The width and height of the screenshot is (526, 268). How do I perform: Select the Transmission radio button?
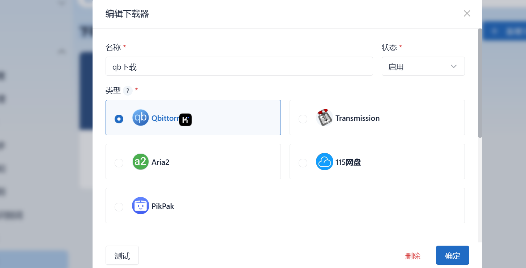[x=303, y=119]
